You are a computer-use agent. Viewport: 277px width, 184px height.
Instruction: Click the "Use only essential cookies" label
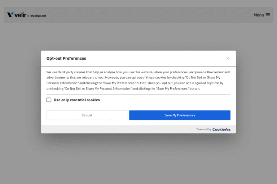pos(77,100)
